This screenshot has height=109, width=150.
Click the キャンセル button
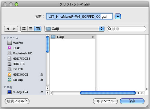105,101
